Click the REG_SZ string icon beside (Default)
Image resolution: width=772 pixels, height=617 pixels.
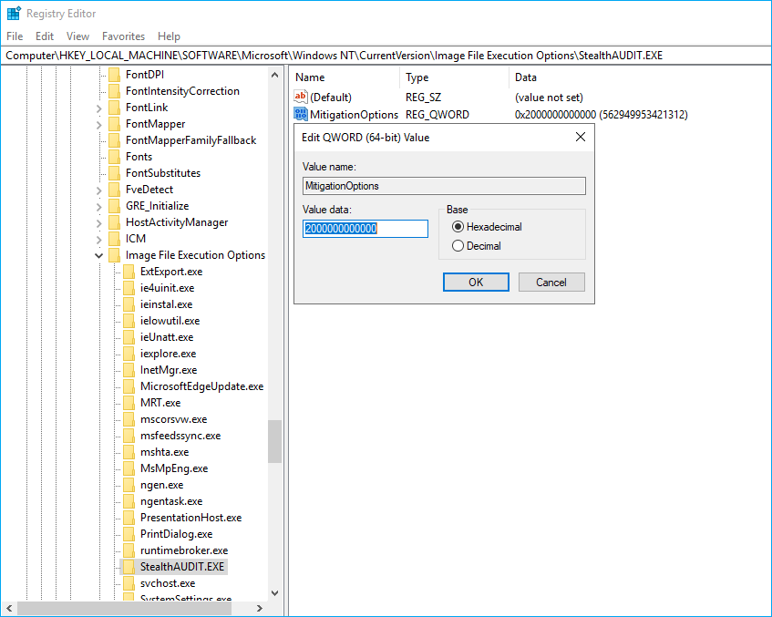click(x=300, y=97)
